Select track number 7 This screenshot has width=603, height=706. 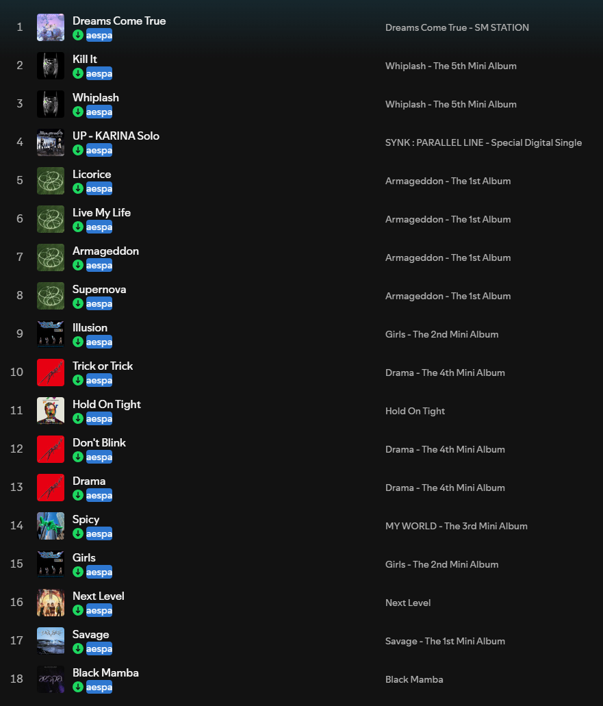(x=19, y=257)
